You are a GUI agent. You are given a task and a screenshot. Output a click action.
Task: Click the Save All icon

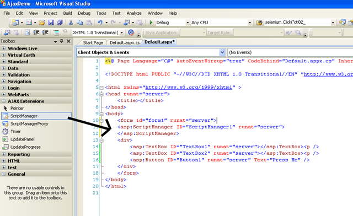pos(60,23)
